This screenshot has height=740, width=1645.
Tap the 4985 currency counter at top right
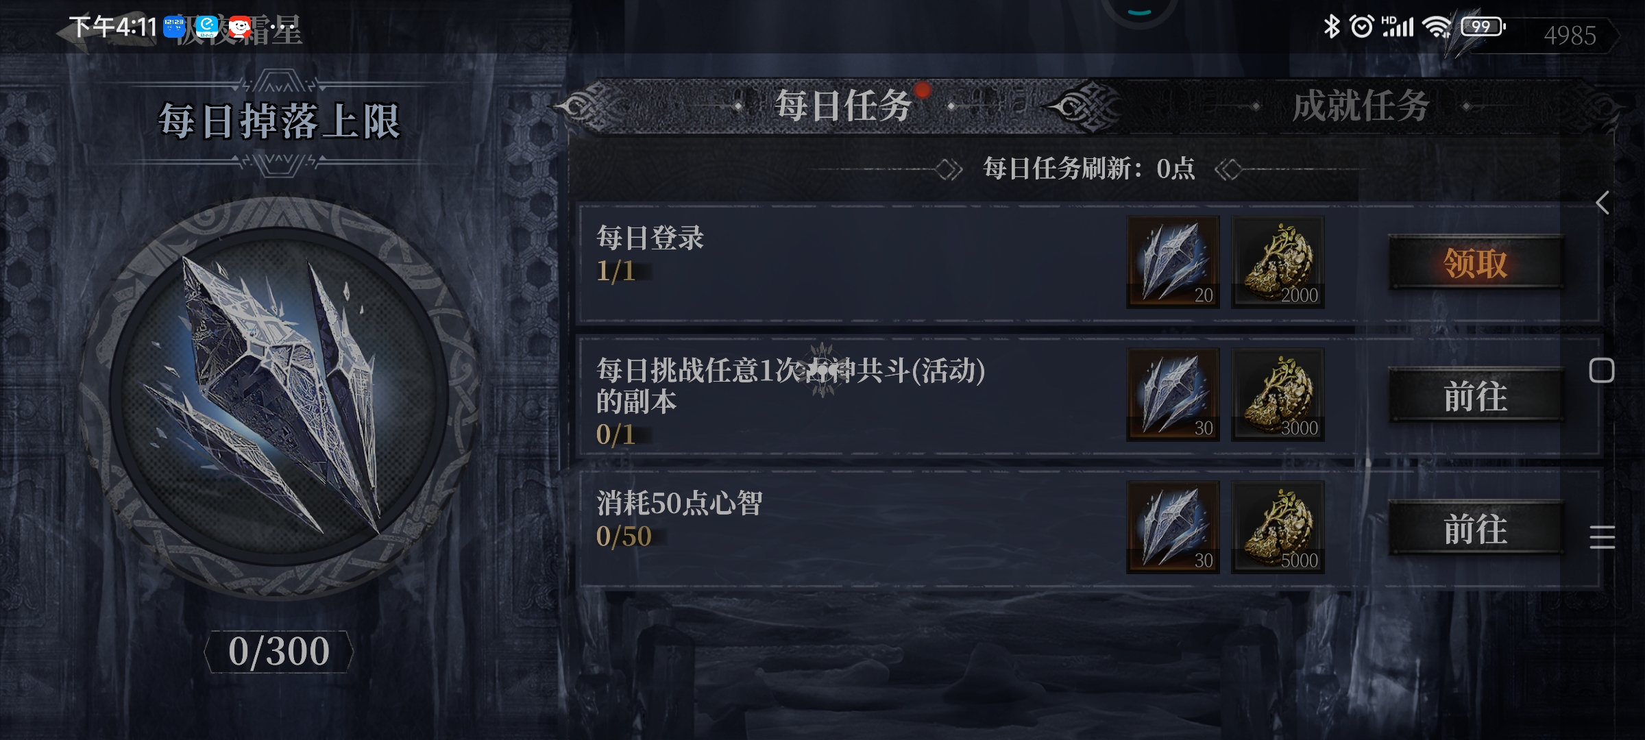tap(1570, 35)
